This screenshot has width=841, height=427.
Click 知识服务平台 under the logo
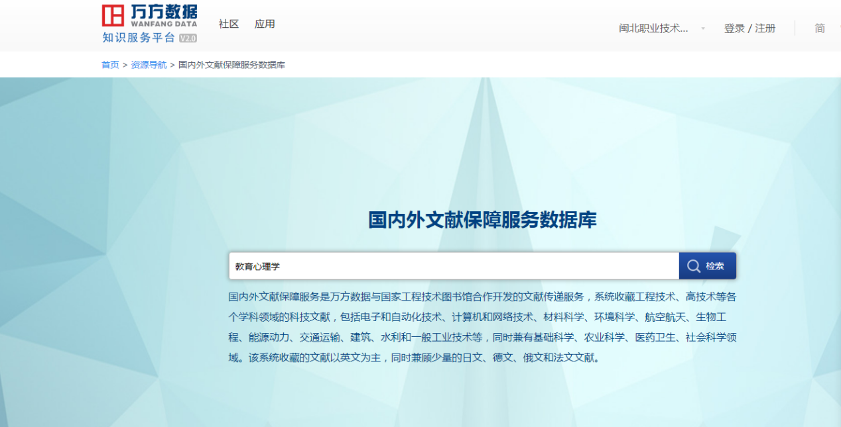tap(140, 38)
